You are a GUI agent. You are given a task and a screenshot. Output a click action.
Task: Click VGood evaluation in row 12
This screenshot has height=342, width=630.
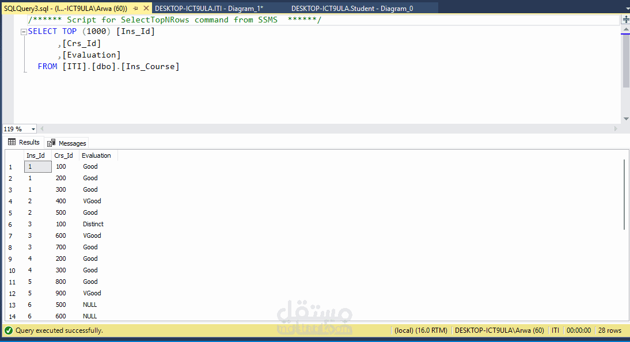92,294
